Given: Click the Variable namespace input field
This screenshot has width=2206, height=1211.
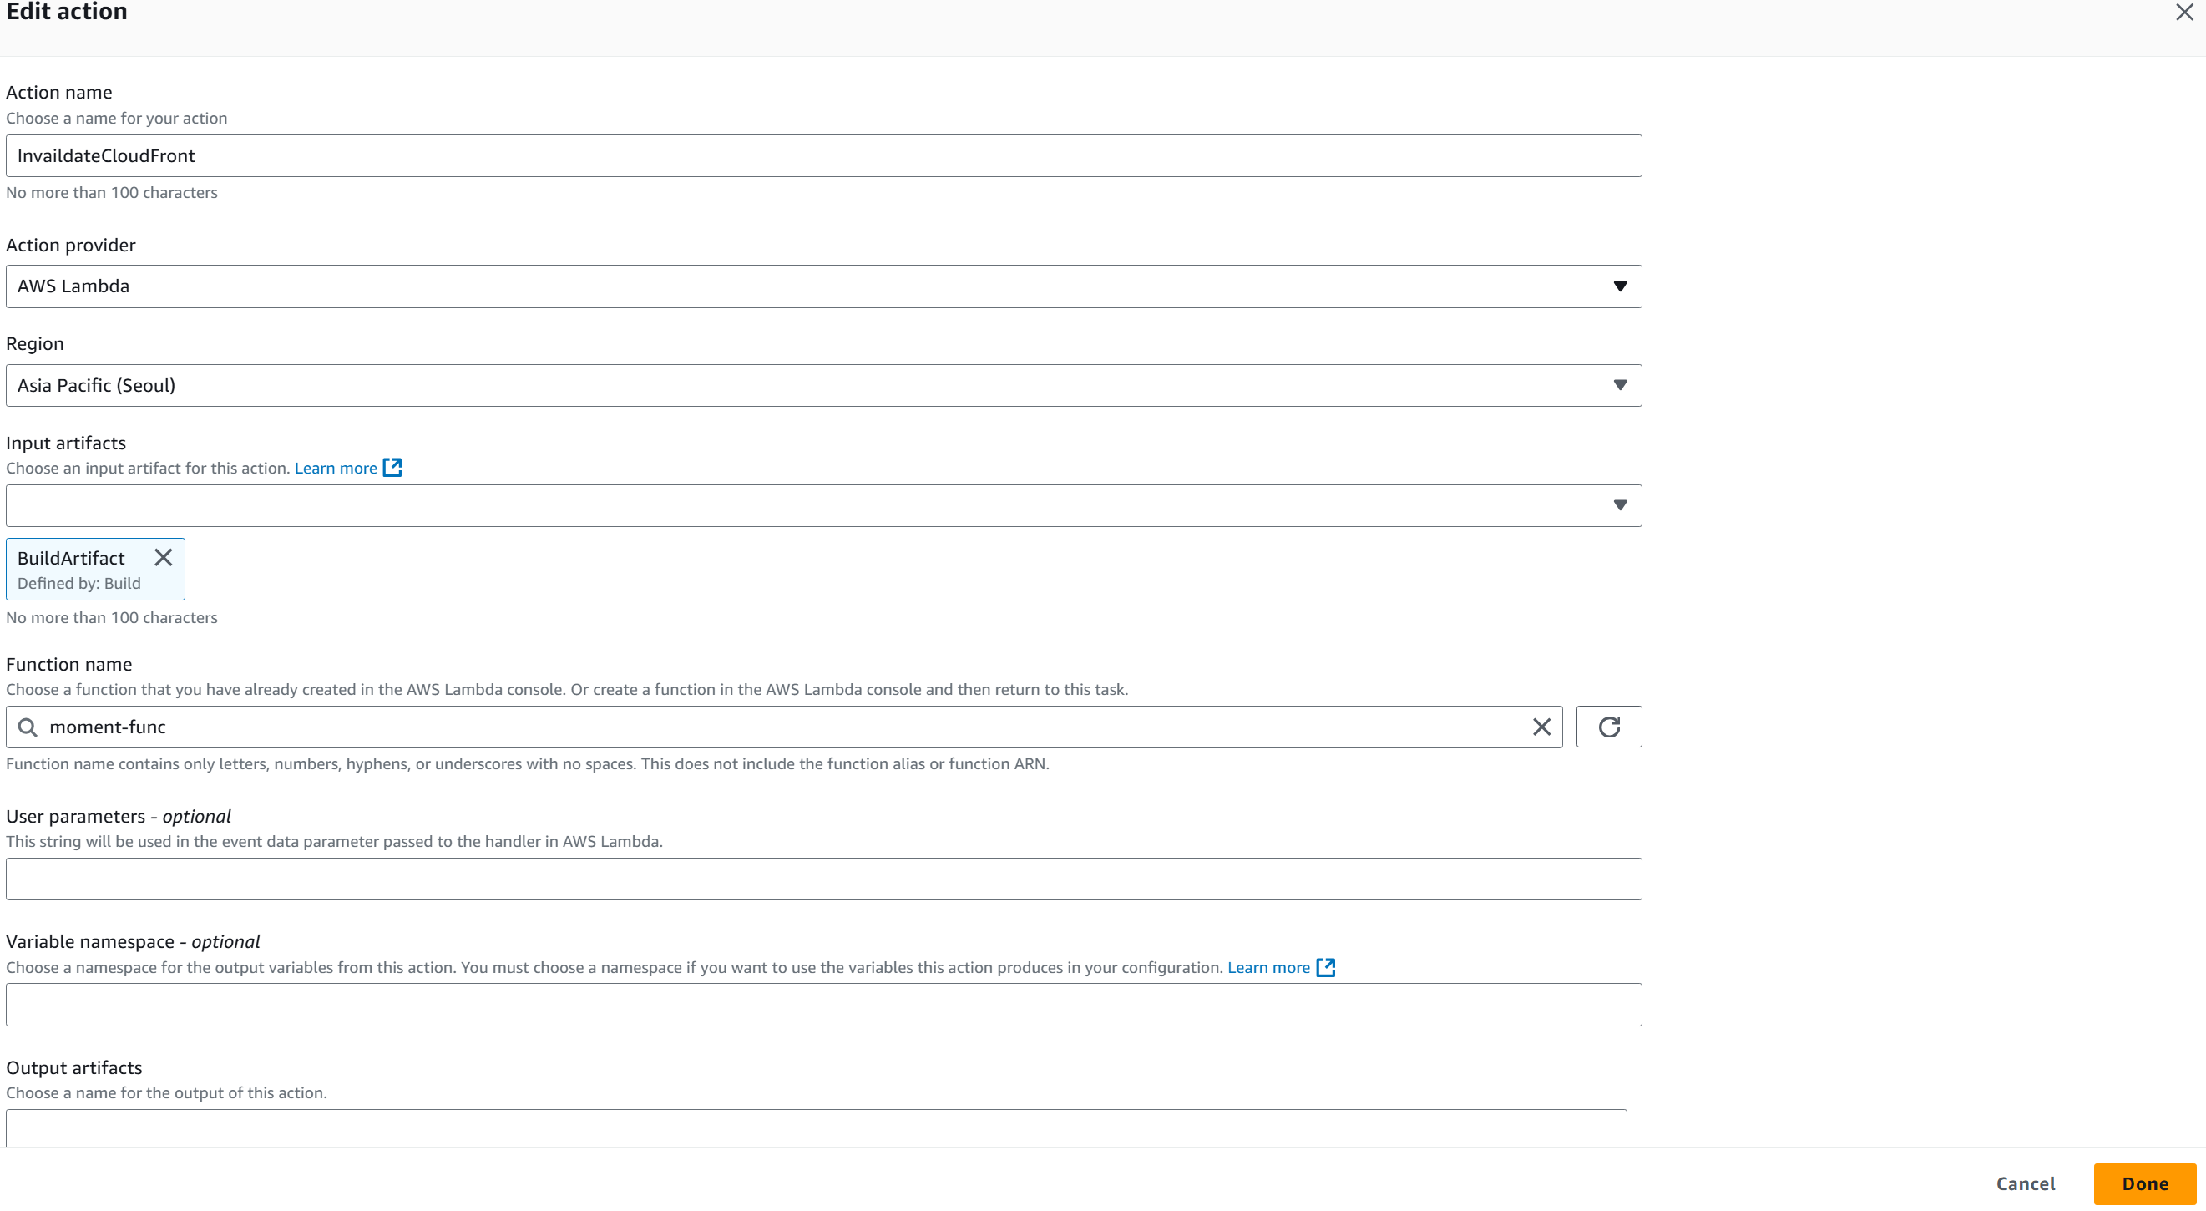Looking at the screenshot, I should coord(824,1005).
